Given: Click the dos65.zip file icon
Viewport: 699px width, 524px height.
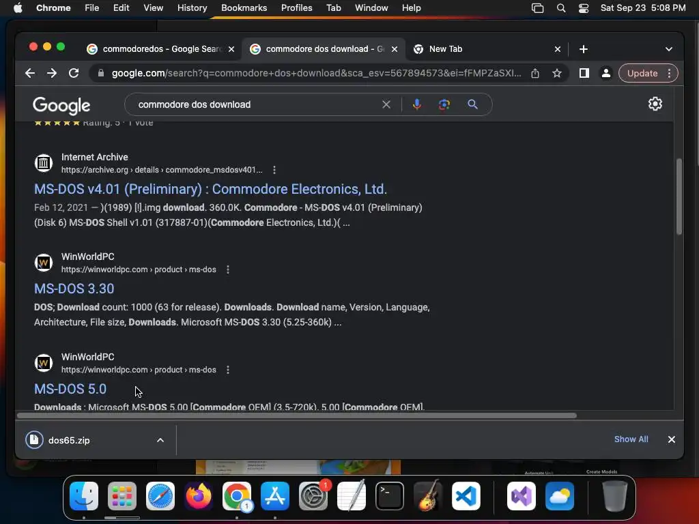Looking at the screenshot, I should pyautogui.click(x=34, y=440).
